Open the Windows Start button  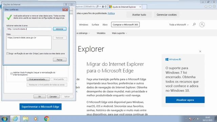[4, 119]
